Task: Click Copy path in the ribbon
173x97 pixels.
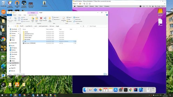Action: (x=25, y=19)
